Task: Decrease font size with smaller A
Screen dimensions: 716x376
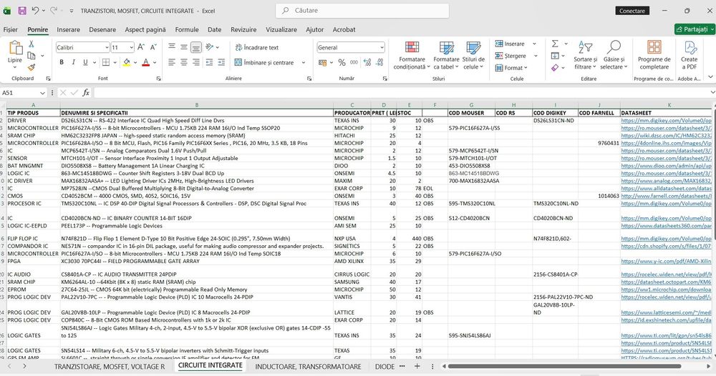Action: [x=153, y=47]
